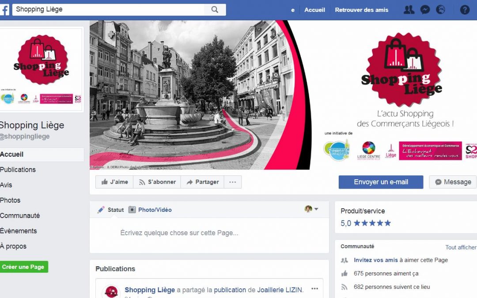Image resolution: width=477 pixels, height=298 pixels.
Task: Click the search magnifier button
Action: [215, 9]
